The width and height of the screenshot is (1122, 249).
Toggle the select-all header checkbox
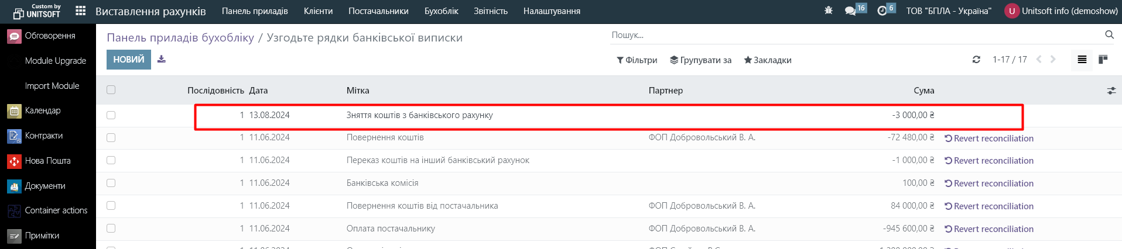[x=111, y=90]
